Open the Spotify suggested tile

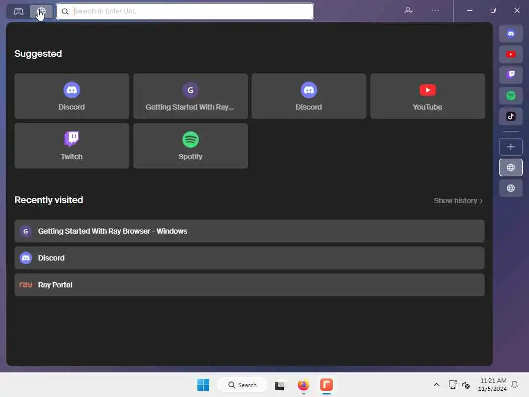tap(190, 146)
